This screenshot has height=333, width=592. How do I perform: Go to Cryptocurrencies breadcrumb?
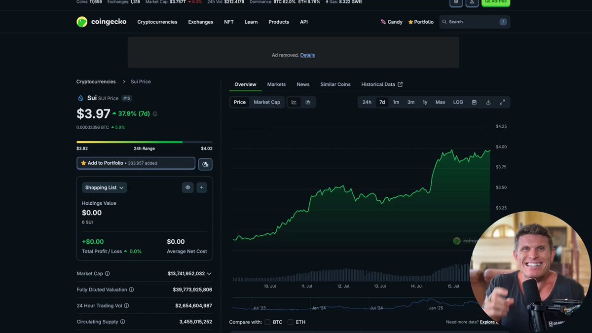[x=96, y=81]
